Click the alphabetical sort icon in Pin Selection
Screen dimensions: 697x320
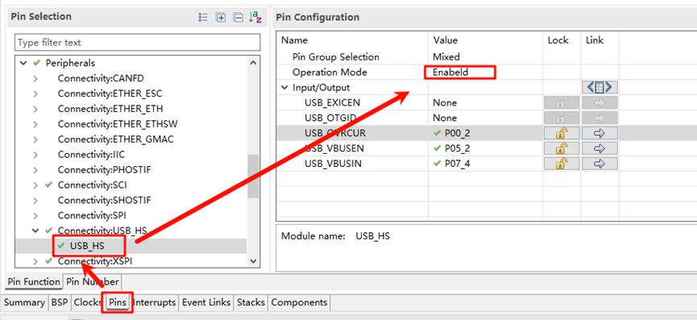pos(255,18)
